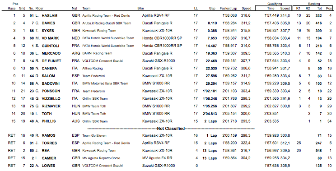Click the Fastest Lap column header

point(229,8)
